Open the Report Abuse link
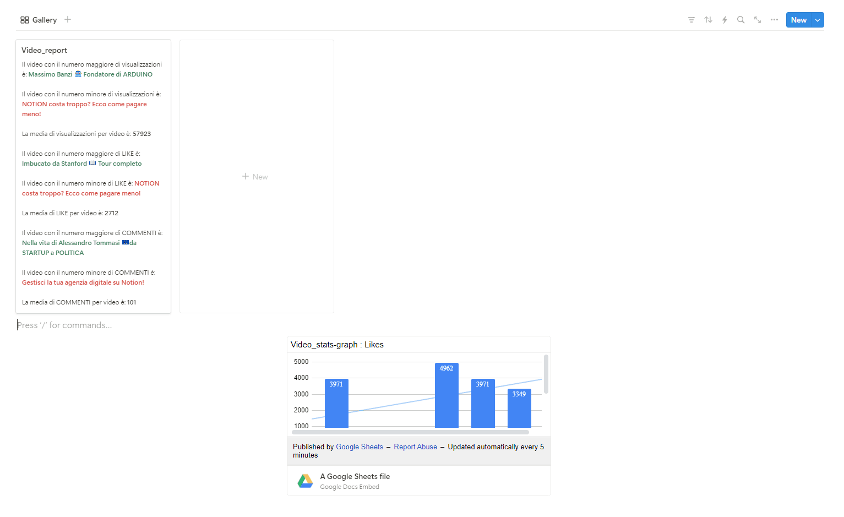This screenshot has height=517, width=844. 415,447
